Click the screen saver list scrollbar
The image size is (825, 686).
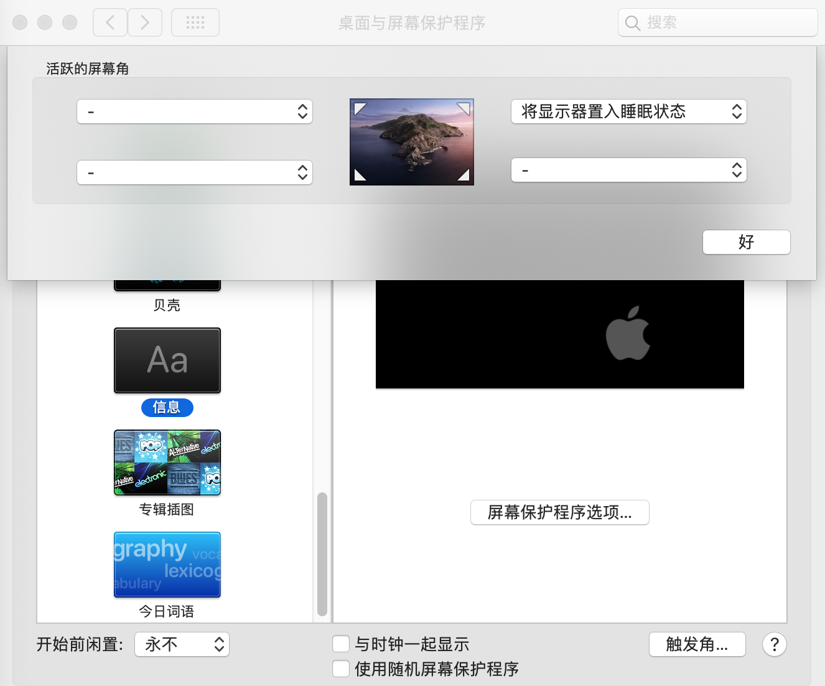(322, 554)
